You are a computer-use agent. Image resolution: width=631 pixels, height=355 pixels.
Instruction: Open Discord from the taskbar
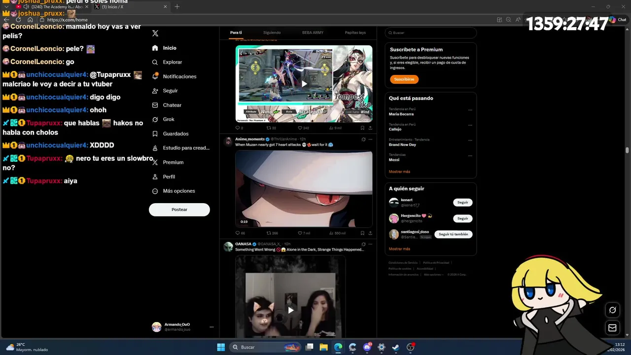pyautogui.click(x=367, y=347)
